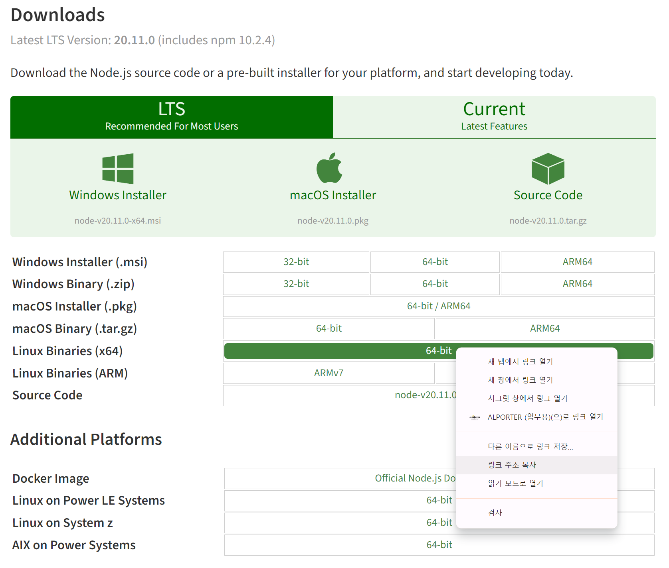Click the 'Docker Image' row label

point(51,478)
